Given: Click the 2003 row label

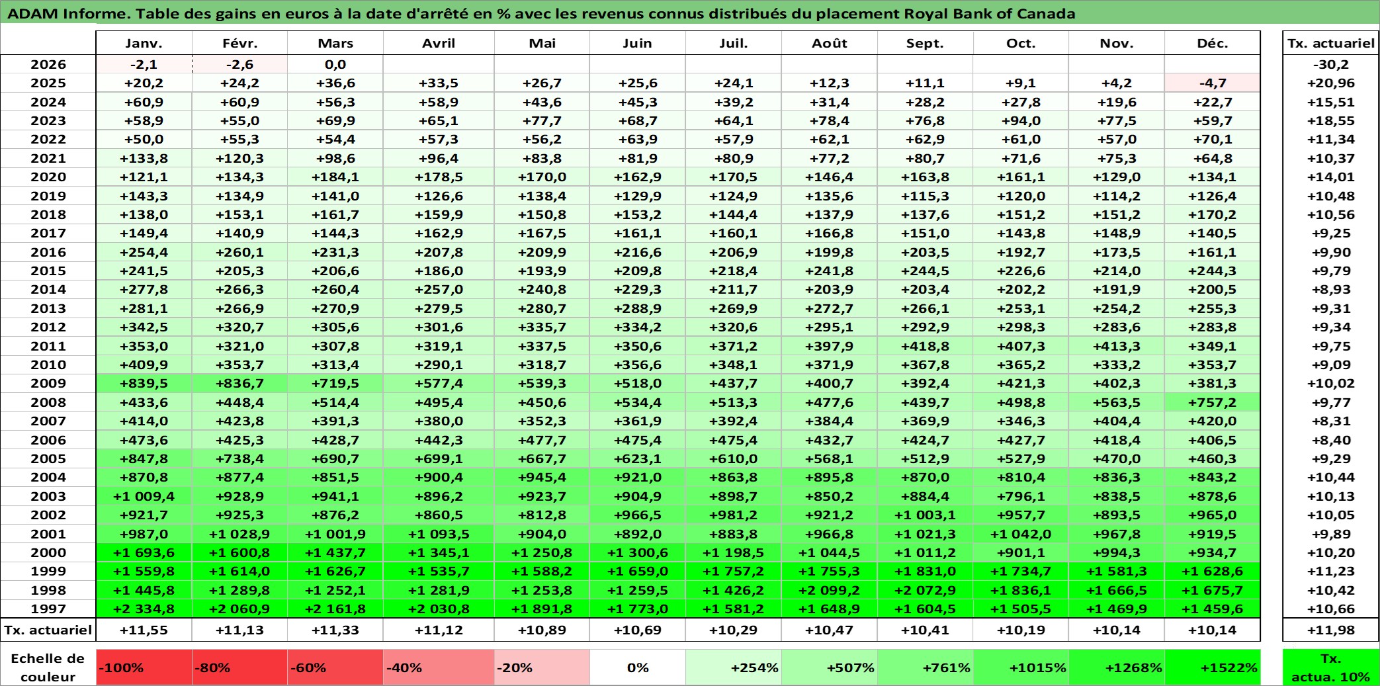Looking at the screenshot, I should pos(48,496).
